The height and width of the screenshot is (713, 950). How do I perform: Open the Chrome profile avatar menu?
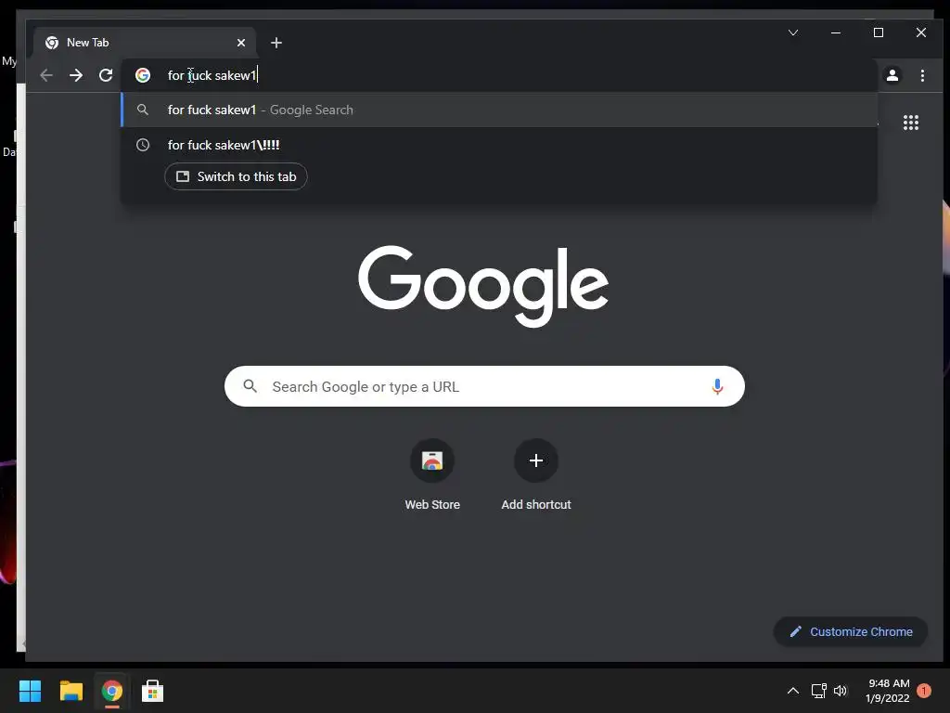pyautogui.click(x=892, y=75)
